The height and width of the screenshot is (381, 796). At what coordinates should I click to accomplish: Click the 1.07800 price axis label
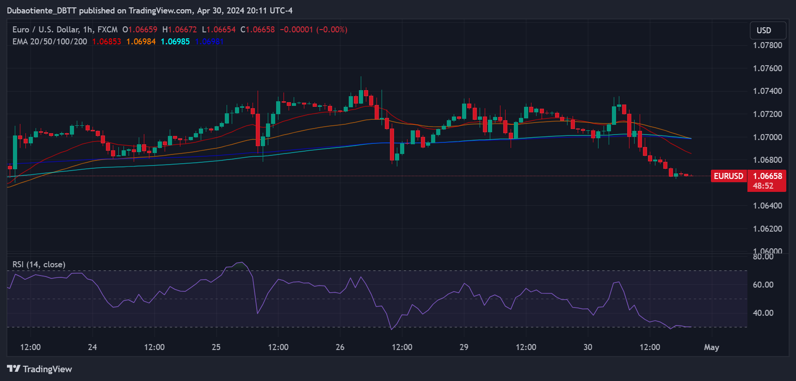(768, 45)
